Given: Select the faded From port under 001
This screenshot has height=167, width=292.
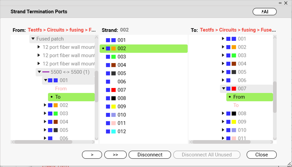Looking at the screenshot, I should (61, 88).
